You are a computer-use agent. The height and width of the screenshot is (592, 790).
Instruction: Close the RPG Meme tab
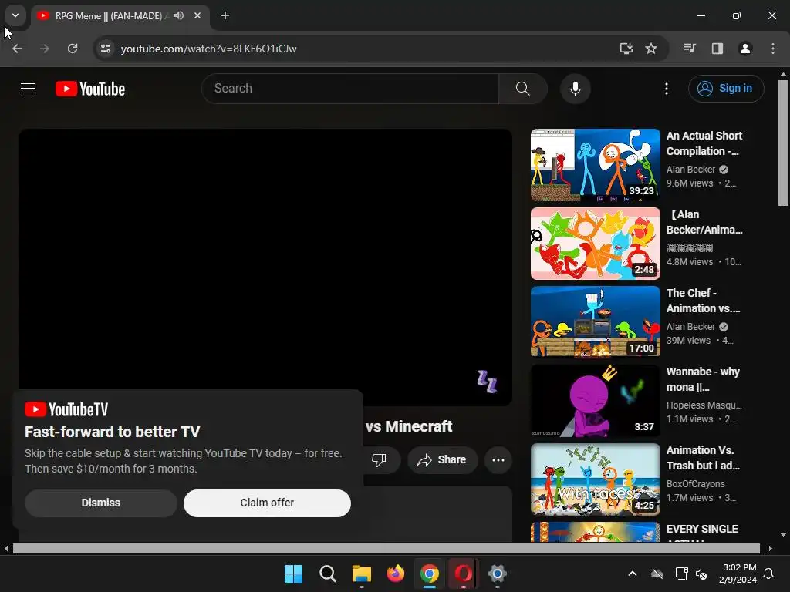coord(197,15)
